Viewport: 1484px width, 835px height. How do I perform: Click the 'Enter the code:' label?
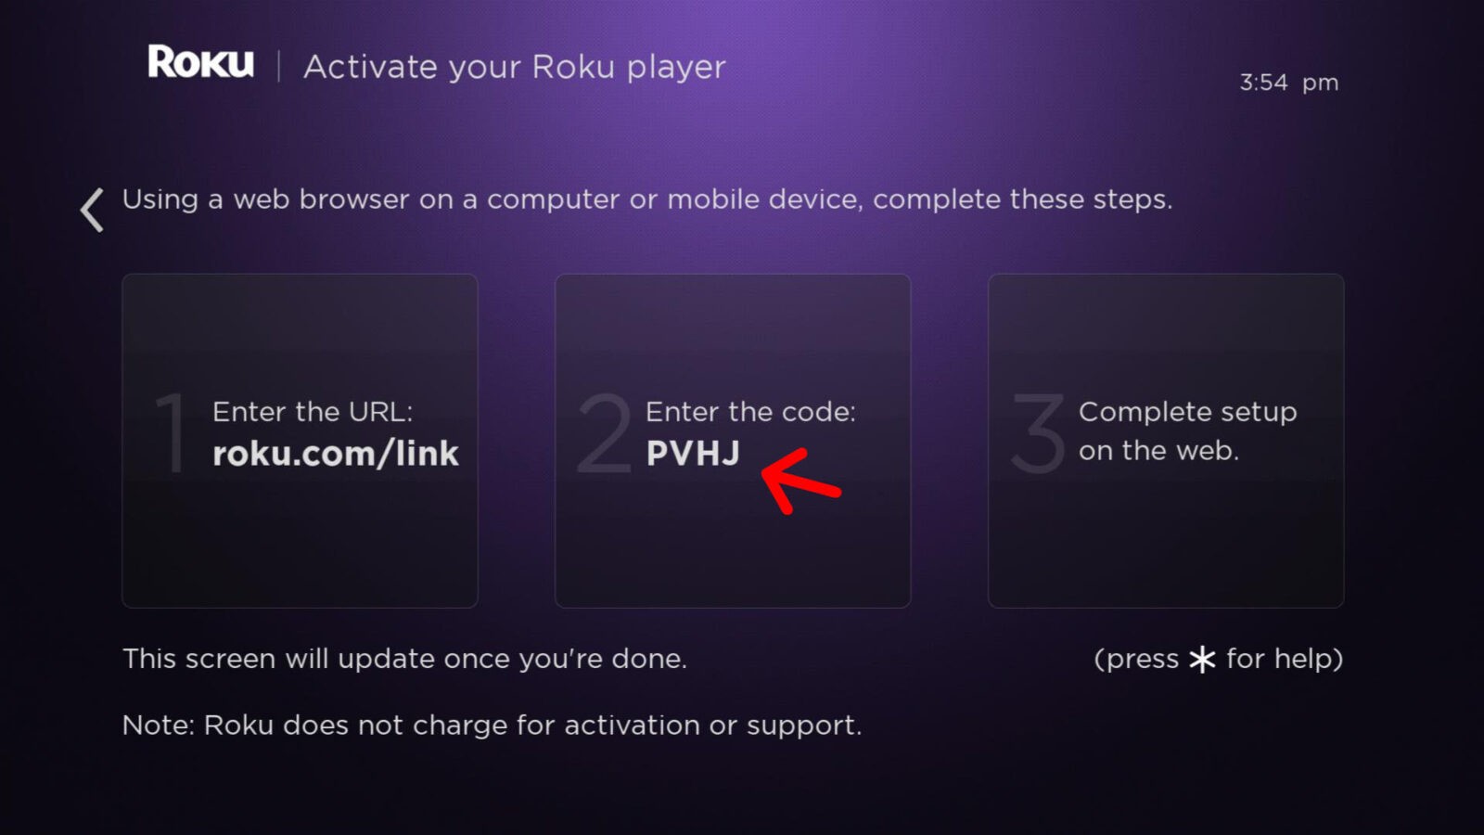pos(750,411)
